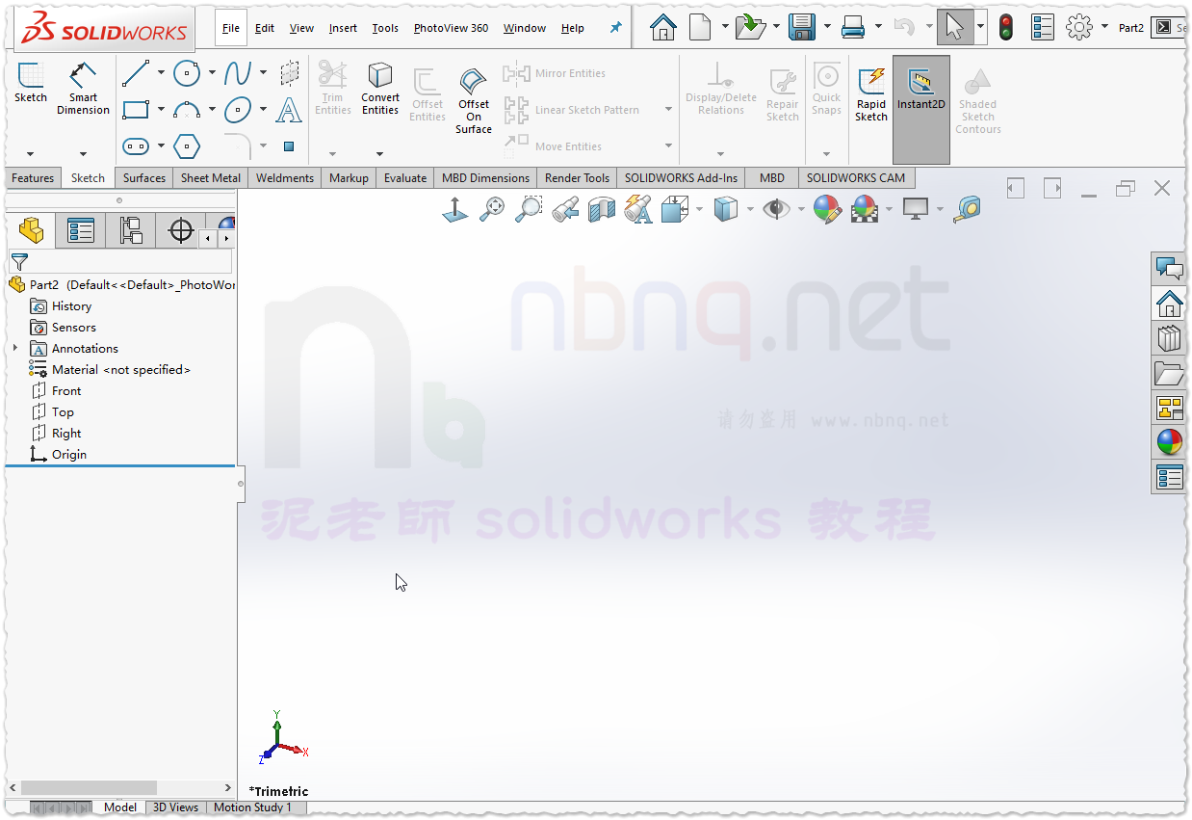Click Zoom to Fit in view toolbar
The width and height of the screenshot is (1192, 820).
tap(492, 208)
